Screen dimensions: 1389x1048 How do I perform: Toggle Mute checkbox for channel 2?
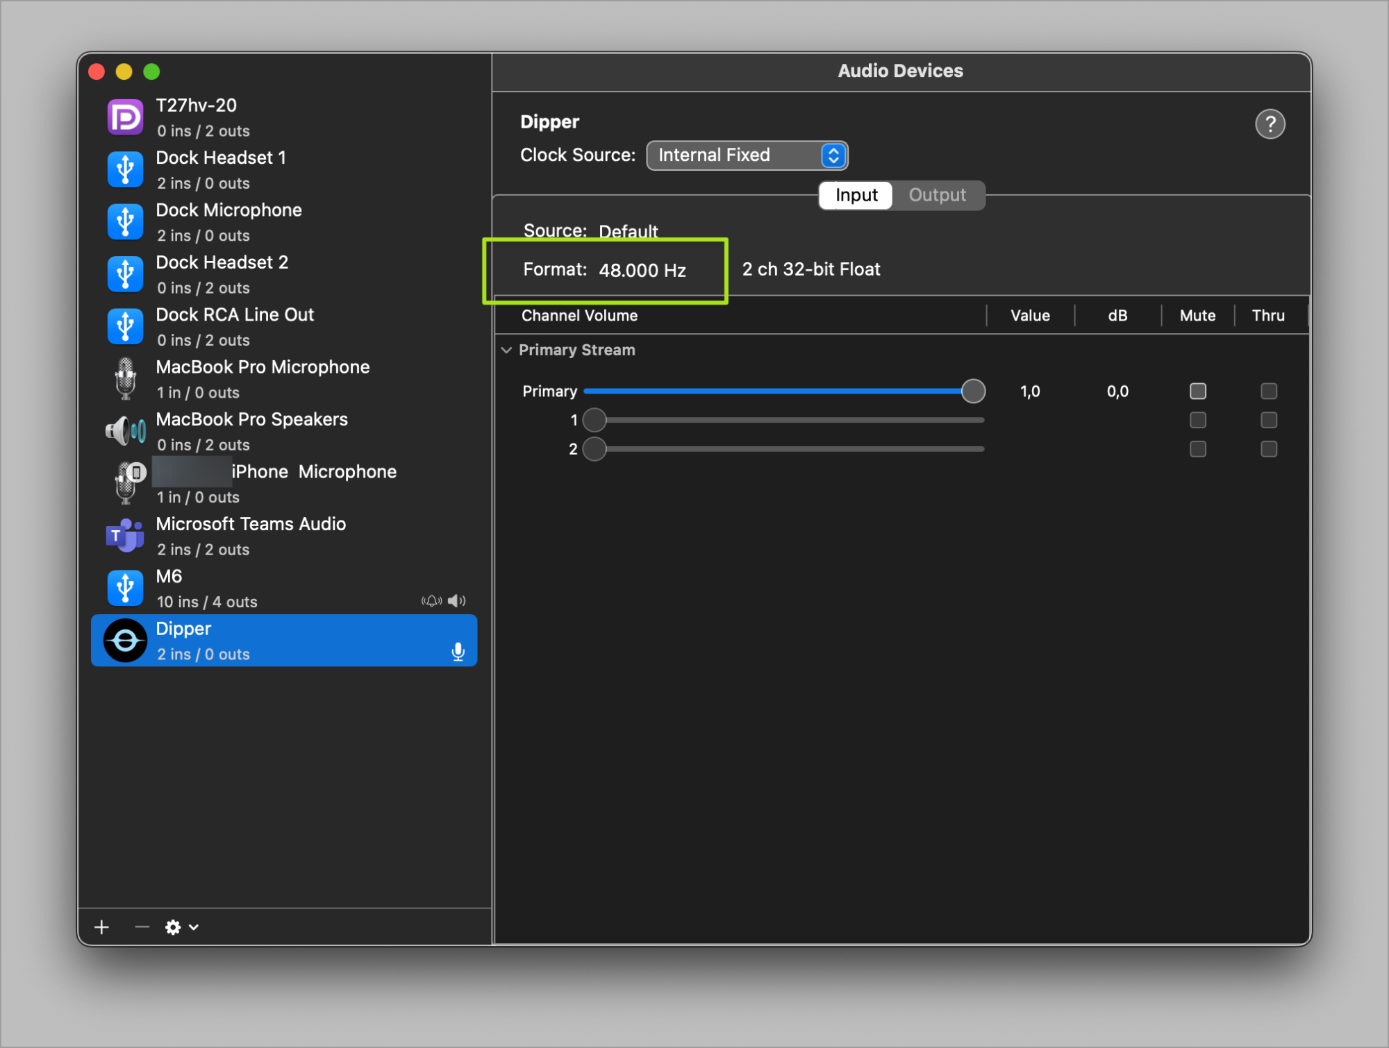tap(1198, 449)
